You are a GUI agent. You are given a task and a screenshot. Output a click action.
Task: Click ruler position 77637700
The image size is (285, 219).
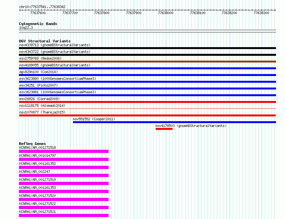[70, 13]
